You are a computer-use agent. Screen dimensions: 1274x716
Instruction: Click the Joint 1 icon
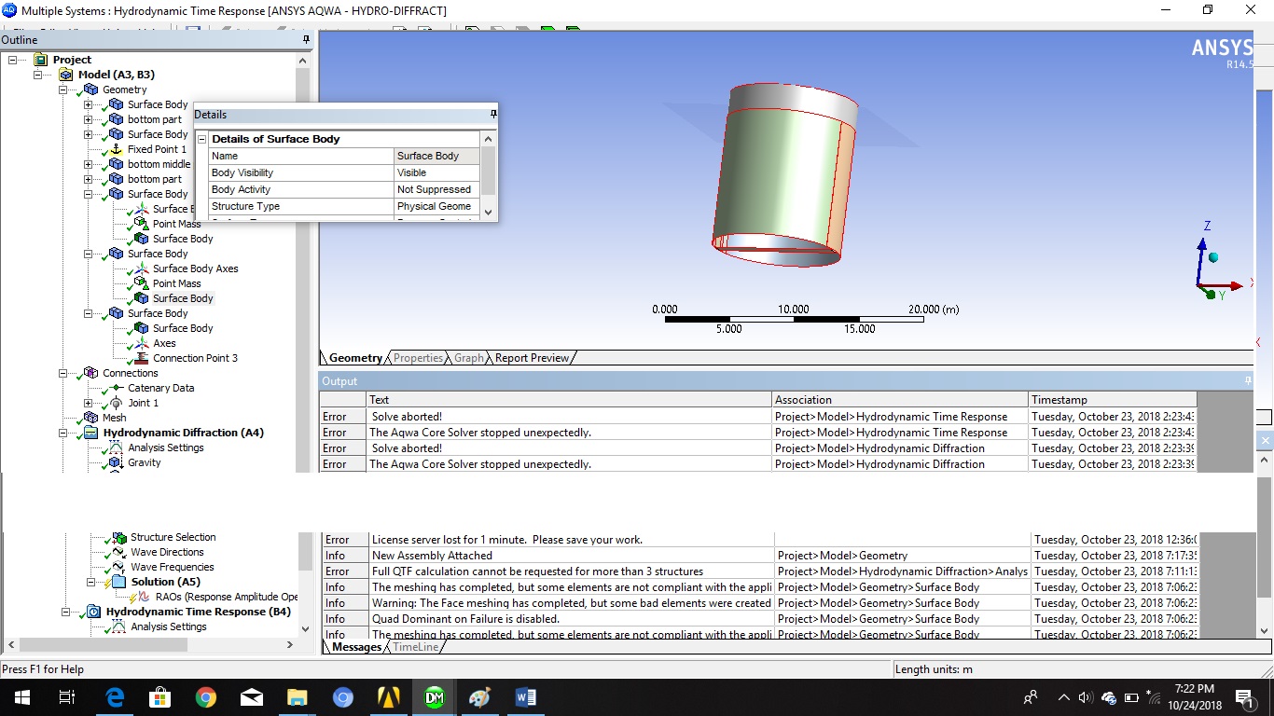tap(116, 403)
